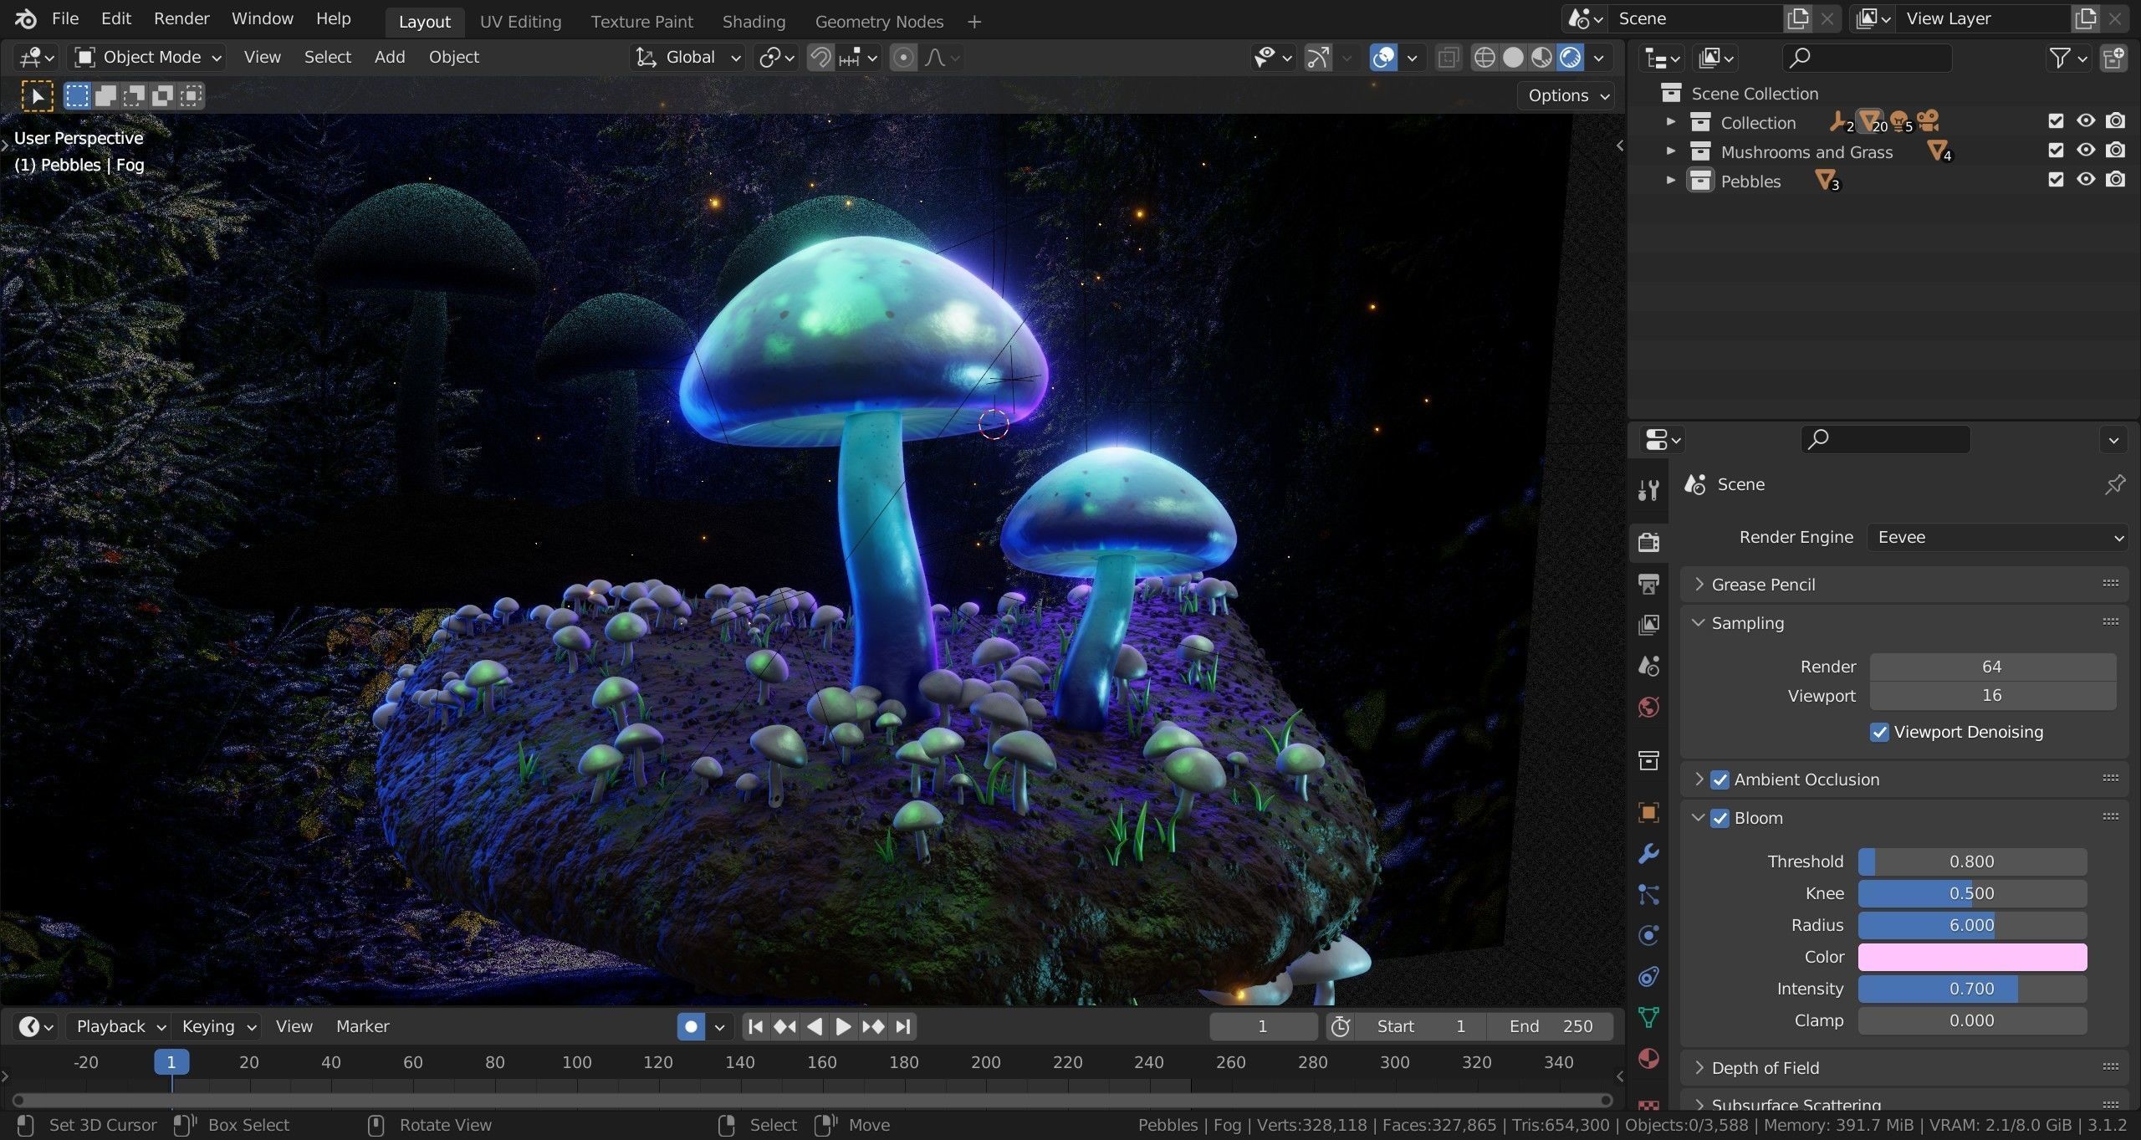The image size is (2141, 1140).
Task: Open the viewport Options dropdown
Action: (1568, 95)
